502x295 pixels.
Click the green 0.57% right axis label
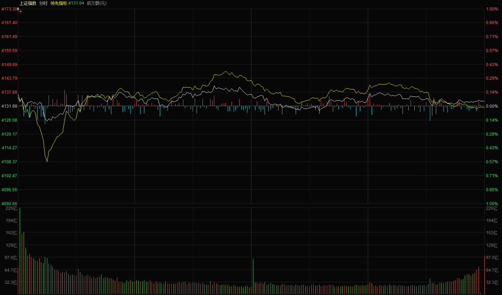click(x=491, y=161)
